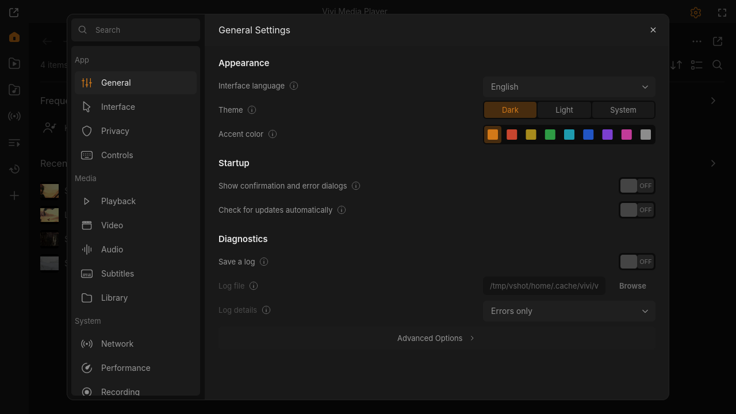Toggle fullscreen icon in top-right corner
This screenshot has width=736, height=414.
click(722, 12)
